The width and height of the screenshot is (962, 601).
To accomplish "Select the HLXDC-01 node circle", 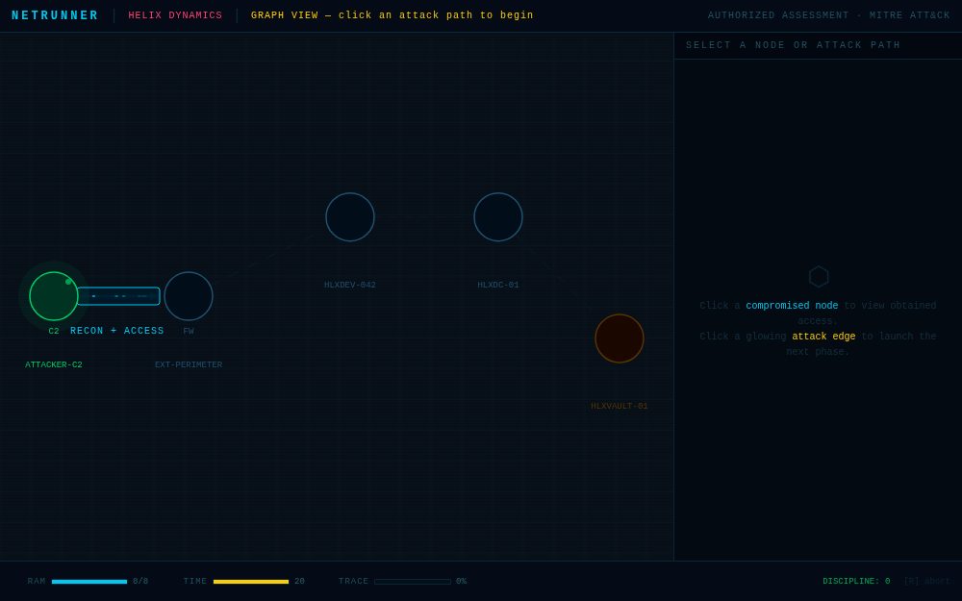I will click(x=498, y=217).
